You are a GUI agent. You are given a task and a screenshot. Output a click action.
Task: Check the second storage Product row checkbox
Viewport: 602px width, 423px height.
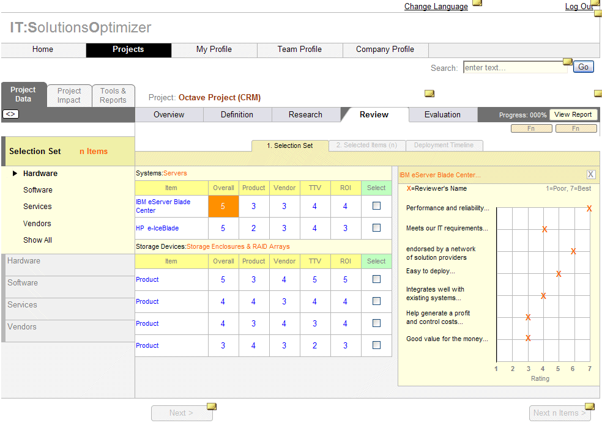click(376, 301)
